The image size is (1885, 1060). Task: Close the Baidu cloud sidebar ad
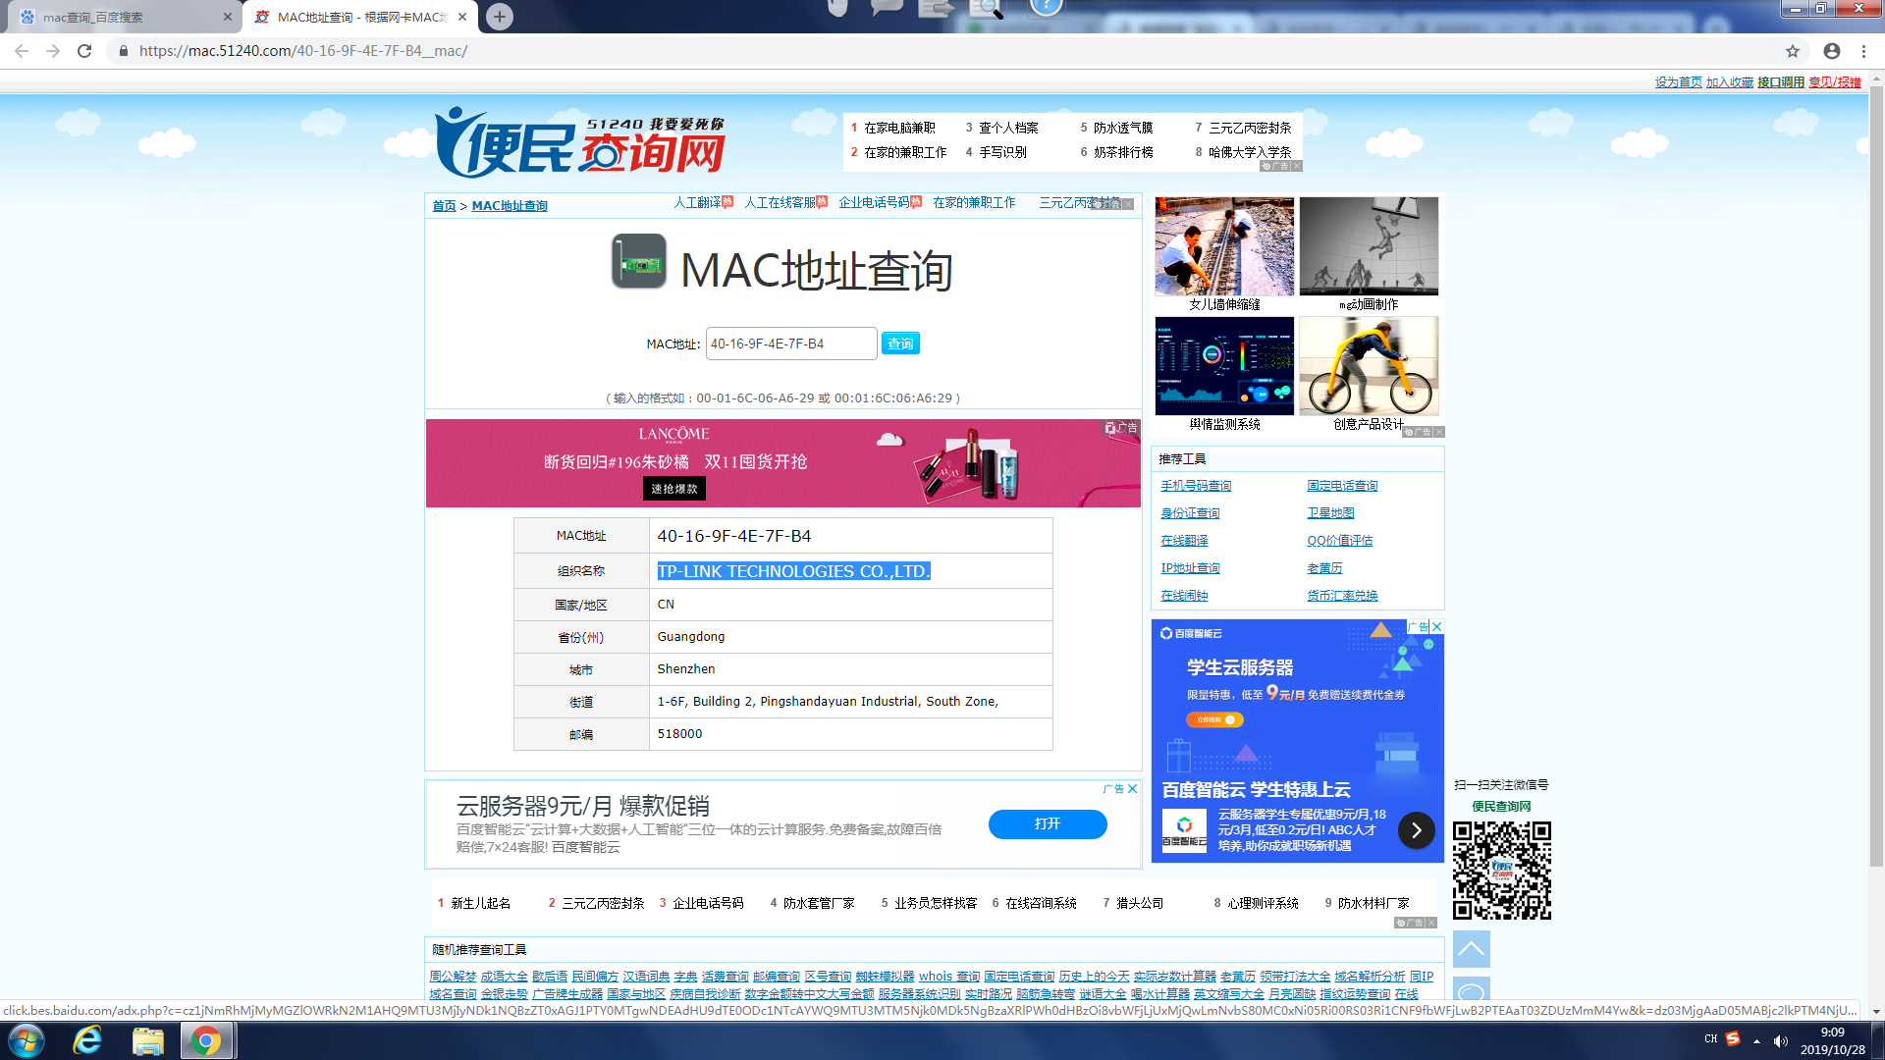coord(1436,626)
